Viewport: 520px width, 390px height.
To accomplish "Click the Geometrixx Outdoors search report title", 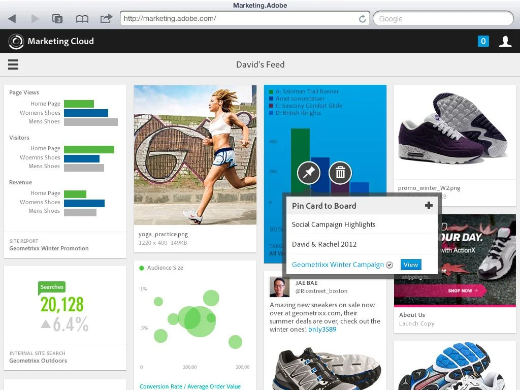I will pyautogui.click(x=38, y=361).
